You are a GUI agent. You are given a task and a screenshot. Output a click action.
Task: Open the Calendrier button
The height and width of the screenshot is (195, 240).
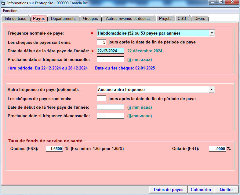pos(201,189)
